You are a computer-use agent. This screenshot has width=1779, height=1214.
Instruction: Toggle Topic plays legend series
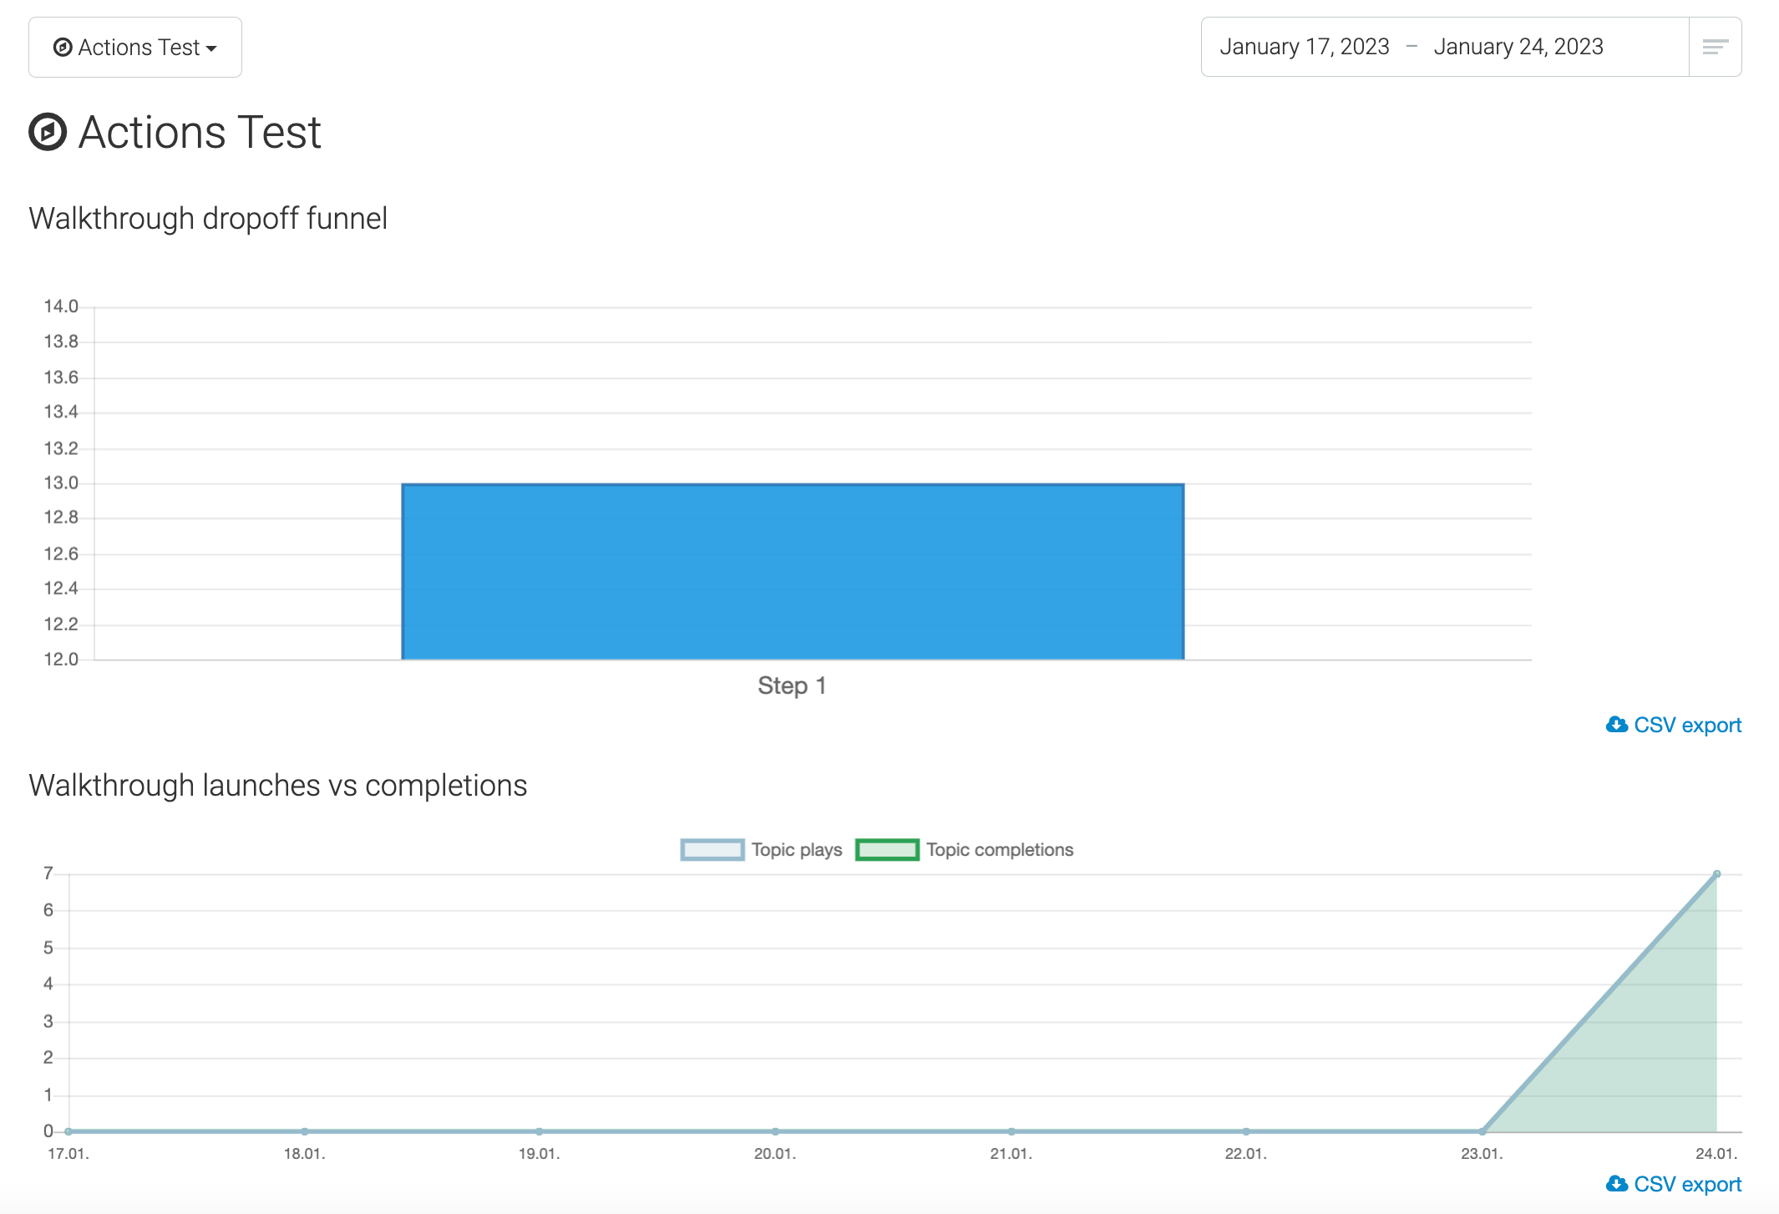click(x=796, y=850)
